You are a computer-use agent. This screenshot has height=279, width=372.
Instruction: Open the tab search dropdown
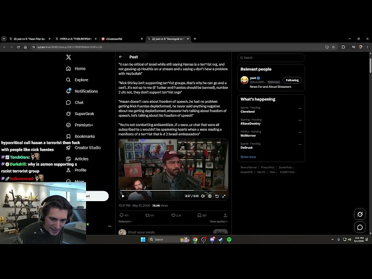pyautogui.click(x=3, y=39)
